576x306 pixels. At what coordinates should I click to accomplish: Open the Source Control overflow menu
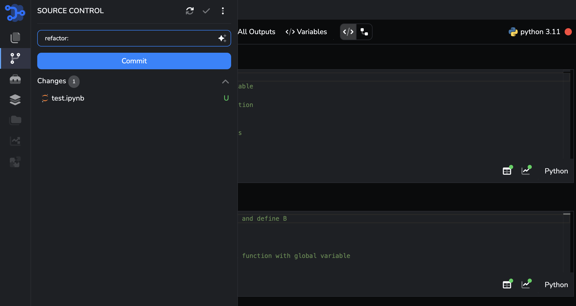(x=223, y=11)
